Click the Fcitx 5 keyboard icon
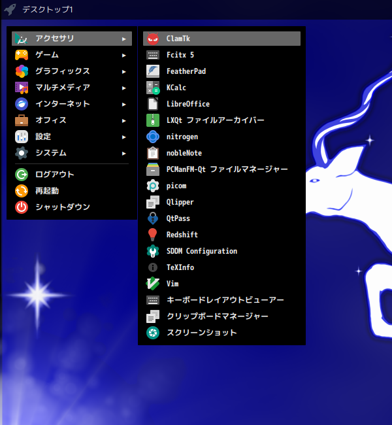 [153, 55]
